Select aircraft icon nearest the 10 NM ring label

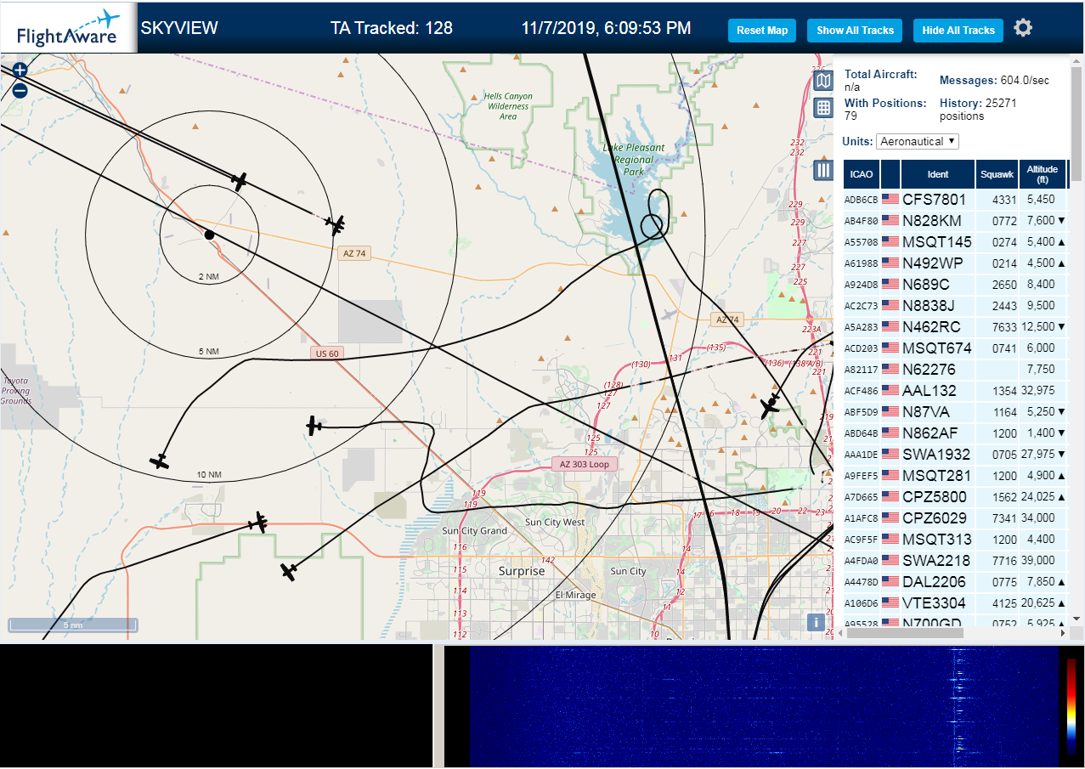159,461
